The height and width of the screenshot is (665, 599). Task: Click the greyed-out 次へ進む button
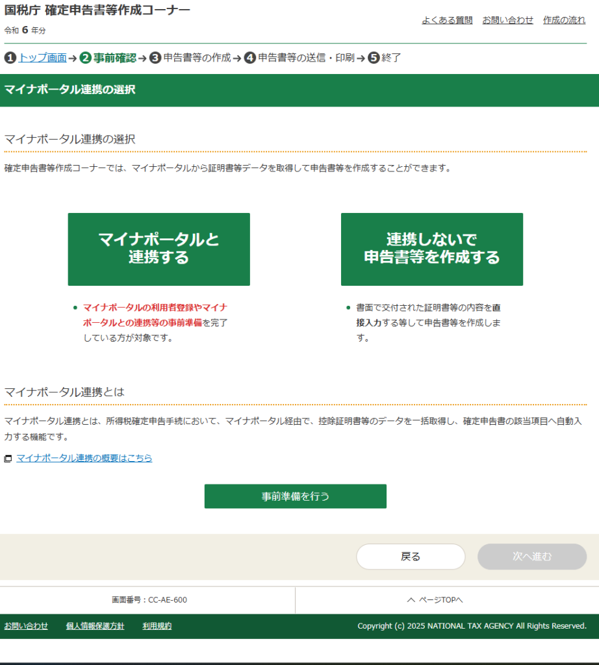tap(532, 557)
